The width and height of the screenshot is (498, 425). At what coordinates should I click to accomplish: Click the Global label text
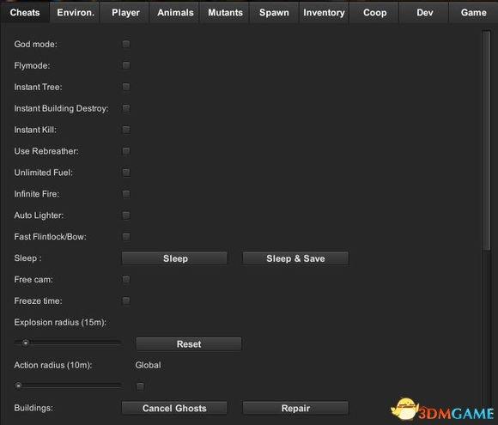click(148, 365)
